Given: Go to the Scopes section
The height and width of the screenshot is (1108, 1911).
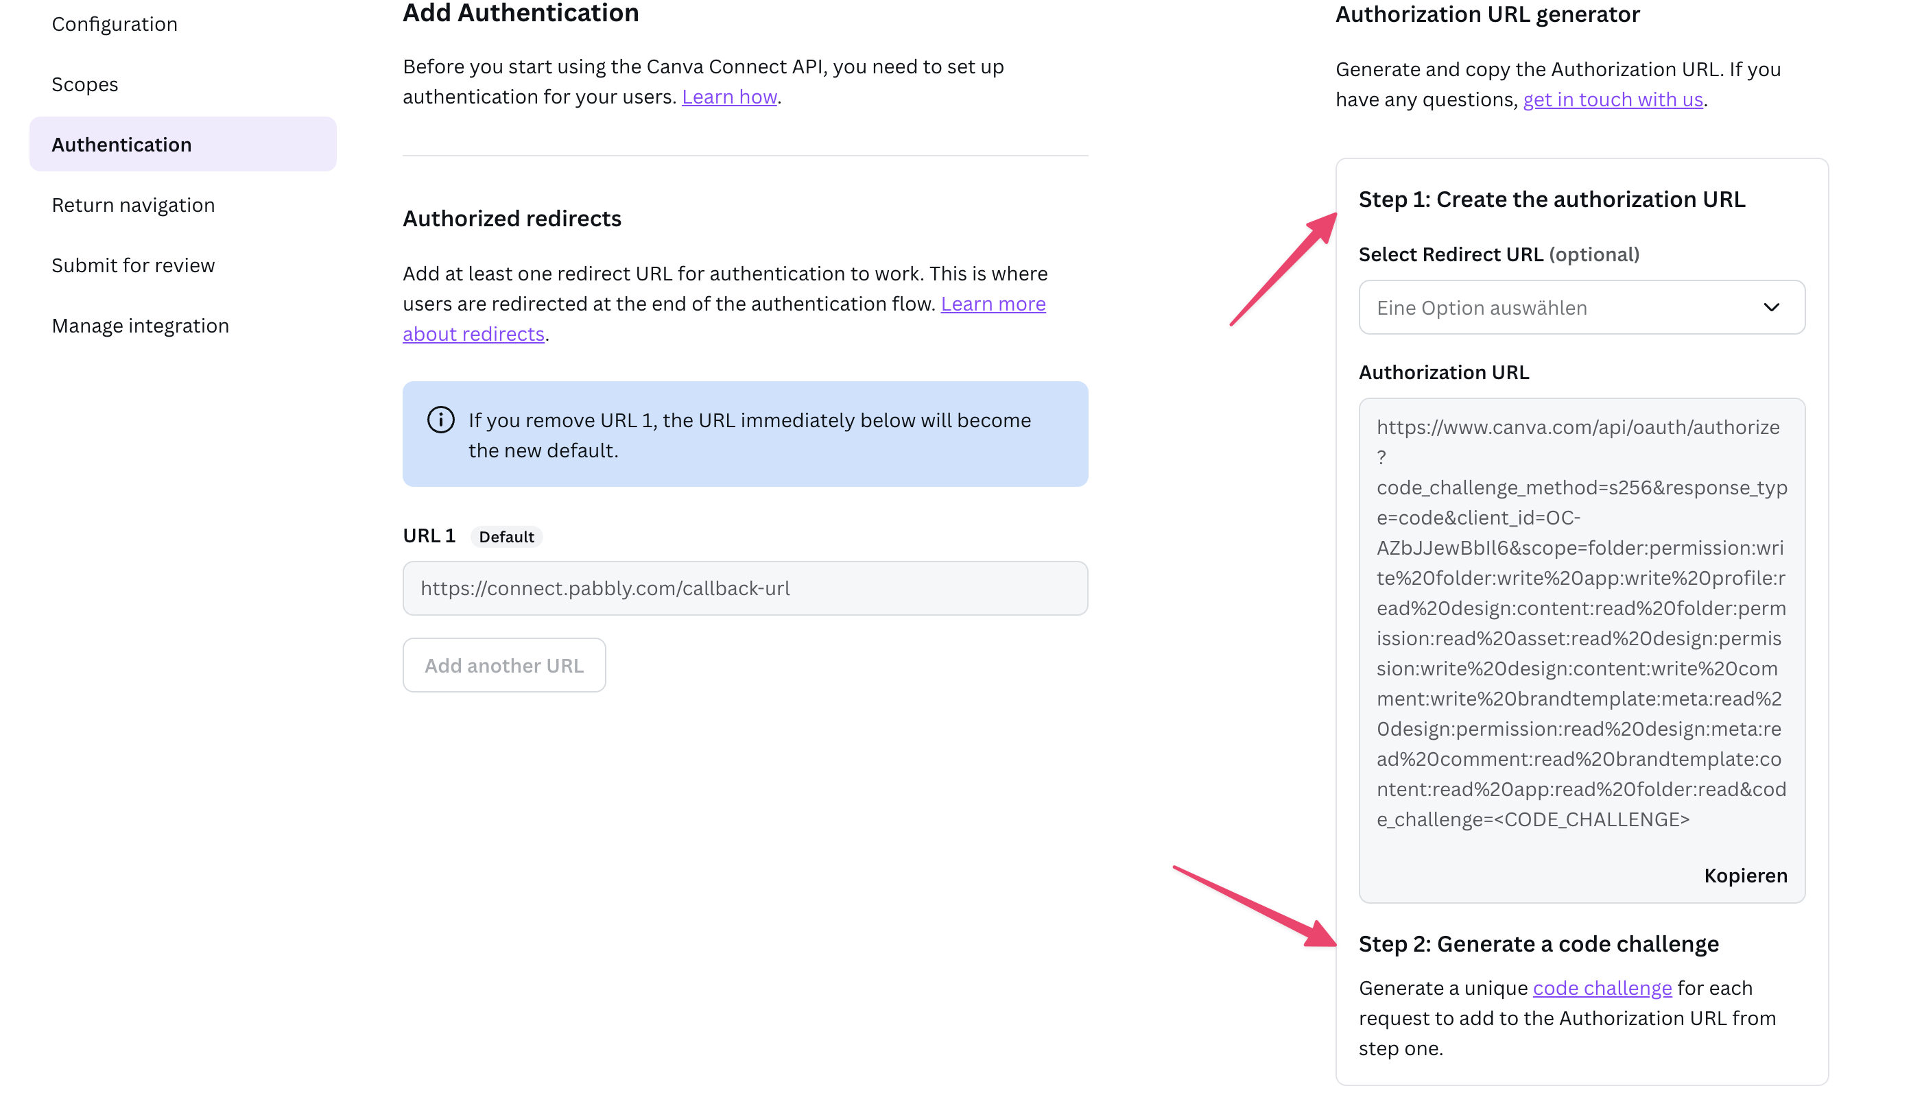Looking at the screenshot, I should pyautogui.click(x=85, y=84).
